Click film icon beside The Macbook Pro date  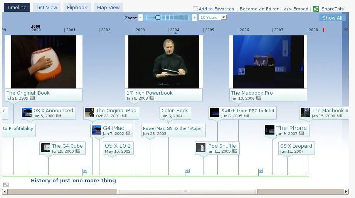click(259, 98)
